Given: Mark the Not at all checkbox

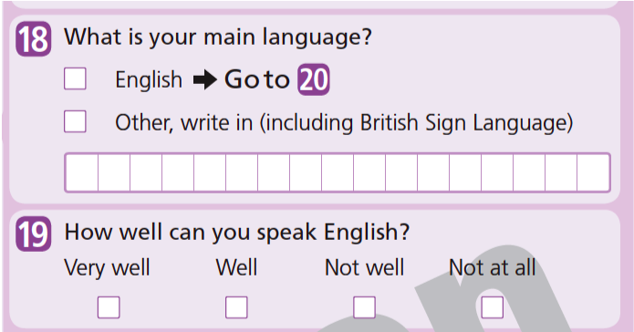Looking at the screenshot, I should pyautogui.click(x=493, y=307).
